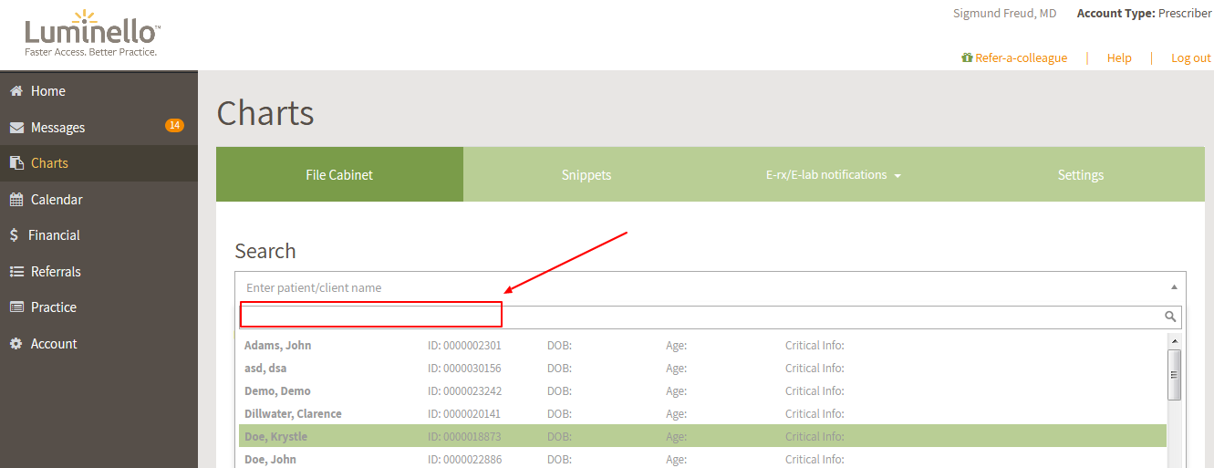Image resolution: width=1214 pixels, height=468 pixels.
Task: Click the patient list scrollbar thumb
Action: tap(1175, 374)
